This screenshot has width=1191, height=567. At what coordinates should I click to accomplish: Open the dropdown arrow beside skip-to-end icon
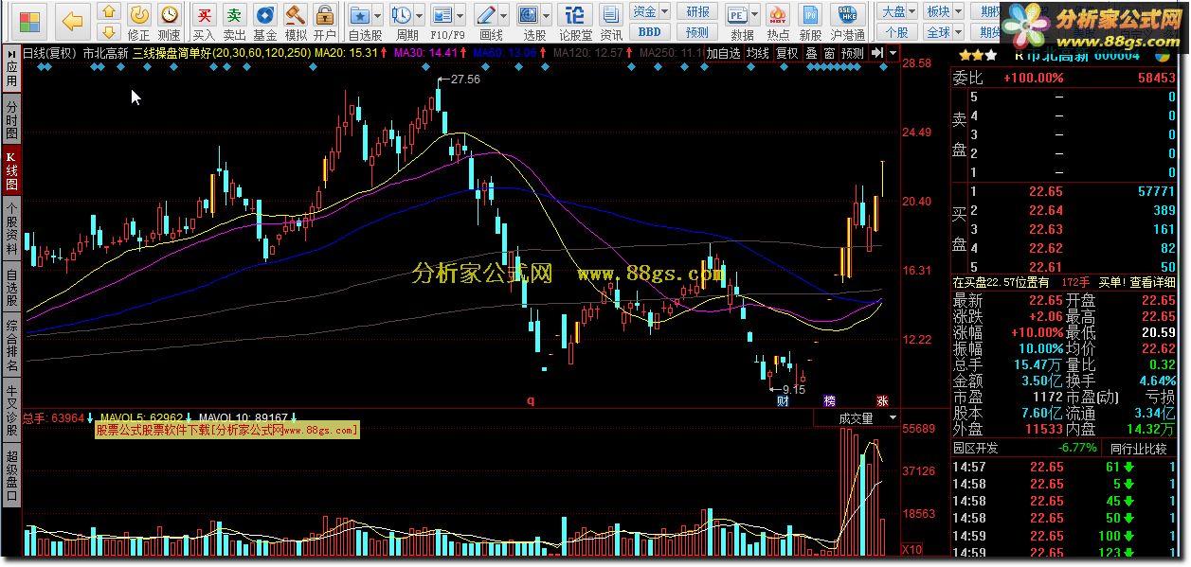tap(893, 53)
